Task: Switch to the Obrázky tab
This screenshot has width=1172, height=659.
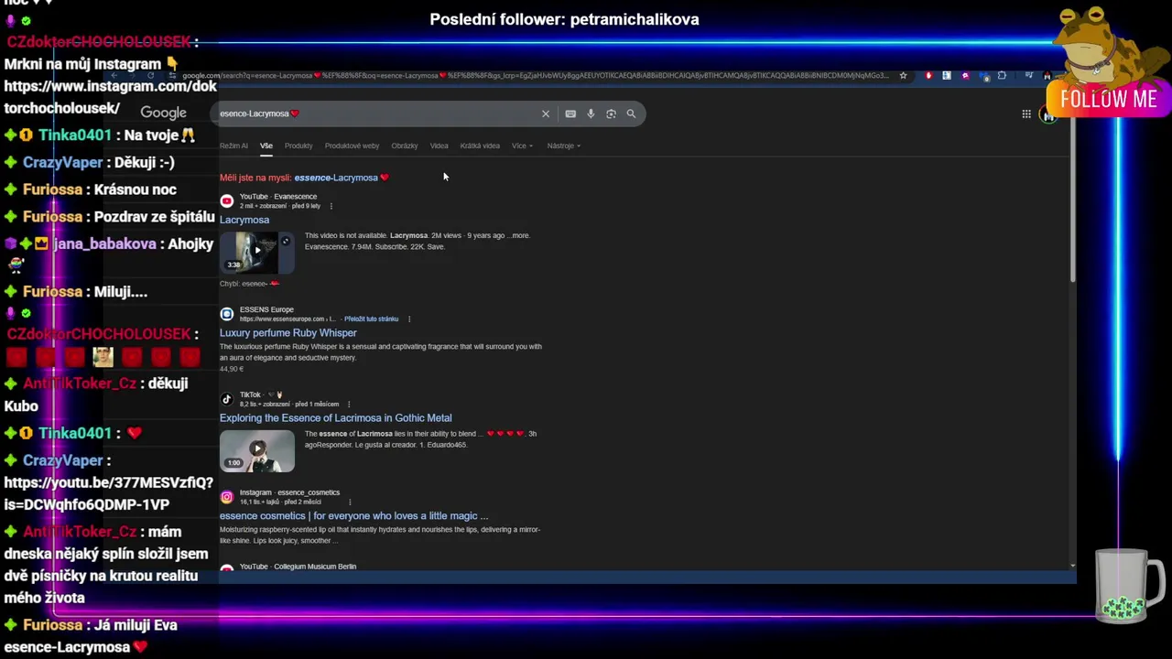Action: pos(404,146)
